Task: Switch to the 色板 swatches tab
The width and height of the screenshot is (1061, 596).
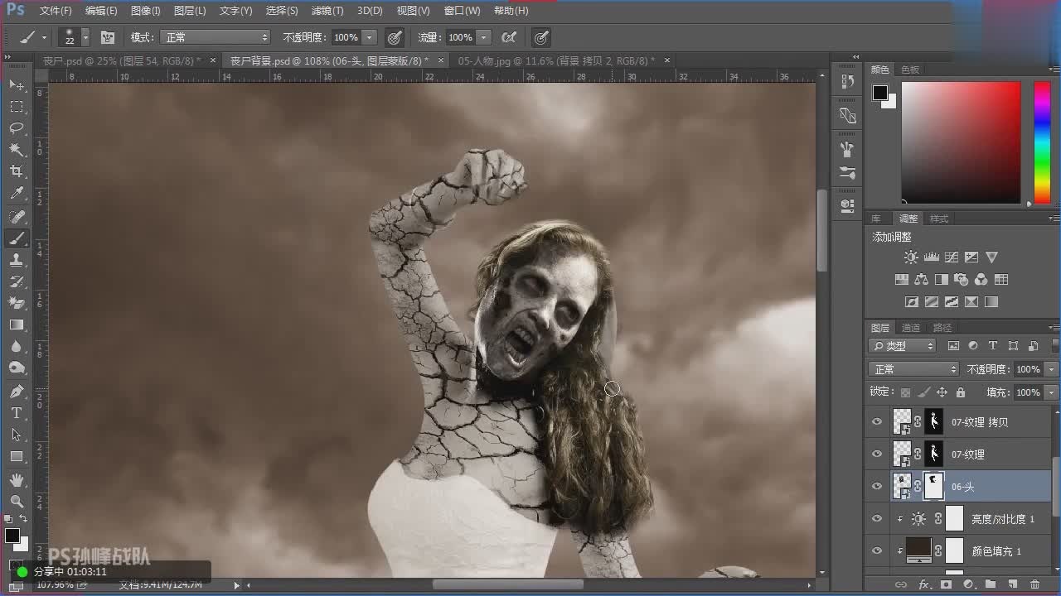Action: 910,70
